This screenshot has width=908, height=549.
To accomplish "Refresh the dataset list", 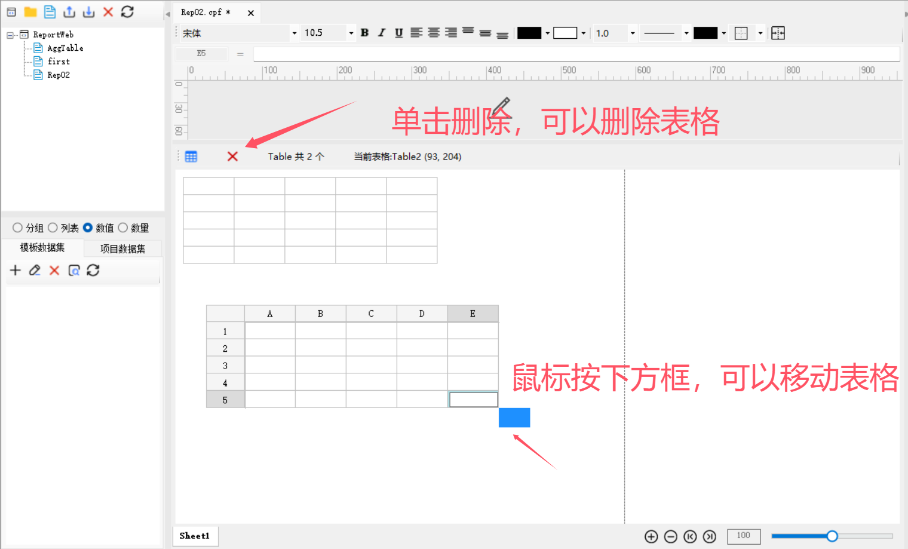I will pos(93,271).
